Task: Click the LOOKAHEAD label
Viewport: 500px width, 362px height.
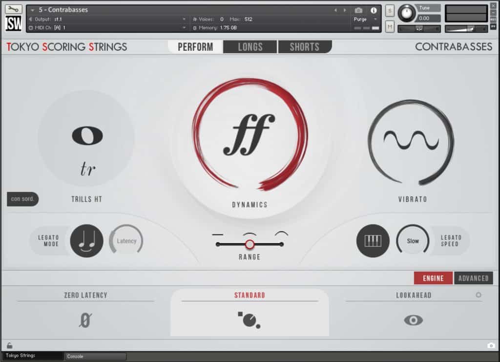Action: click(x=414, y=295)
